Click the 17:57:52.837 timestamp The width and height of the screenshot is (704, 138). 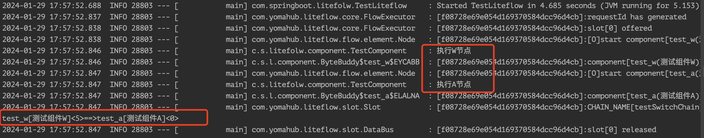pyautogui.click(x=75, y=17)
